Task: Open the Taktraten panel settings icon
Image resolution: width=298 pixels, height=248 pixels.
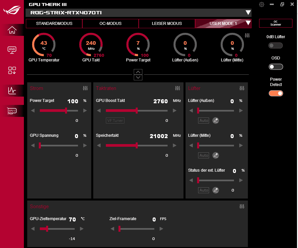Action: 178,88
